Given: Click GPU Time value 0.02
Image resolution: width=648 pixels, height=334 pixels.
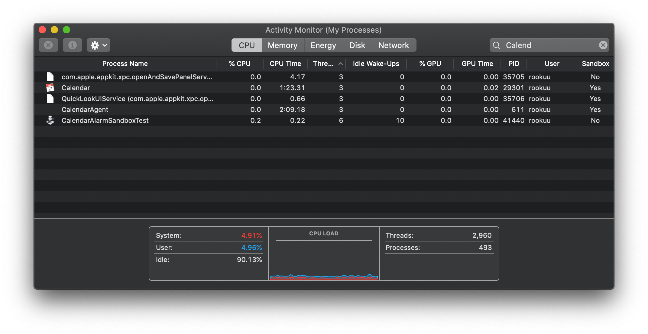Looking at the screenshot, I should pyautogui.click(x=491, y=88).
